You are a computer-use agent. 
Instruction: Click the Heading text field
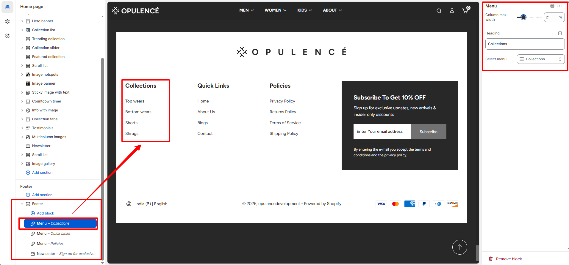[525, 44]
